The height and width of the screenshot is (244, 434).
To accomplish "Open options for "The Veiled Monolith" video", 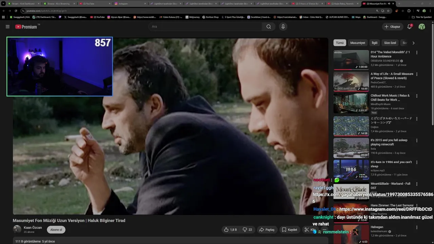I will coord(417,53).
